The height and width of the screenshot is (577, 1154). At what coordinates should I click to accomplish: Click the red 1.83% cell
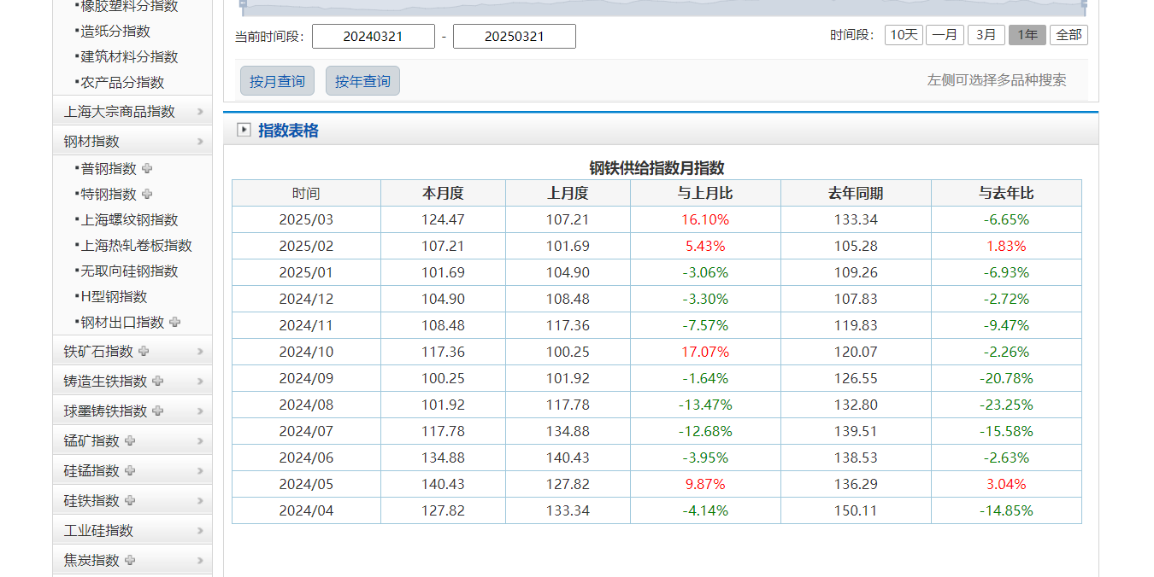pos(1006,246)
